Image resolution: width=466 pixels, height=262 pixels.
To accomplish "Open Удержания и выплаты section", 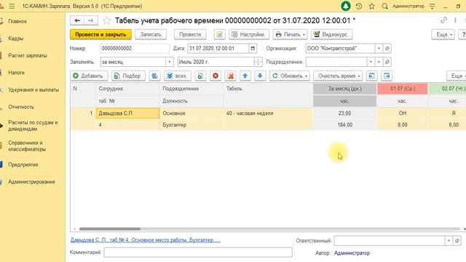I will click(33, 90).
